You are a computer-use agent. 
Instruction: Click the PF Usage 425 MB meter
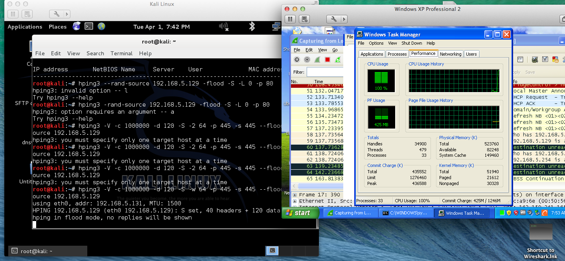tap(381, 117)
